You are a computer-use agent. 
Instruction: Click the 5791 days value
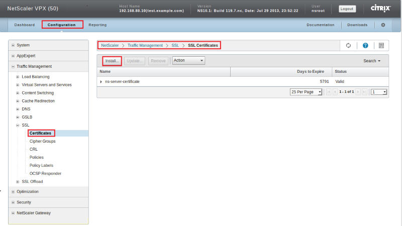(x=324, y=81)
